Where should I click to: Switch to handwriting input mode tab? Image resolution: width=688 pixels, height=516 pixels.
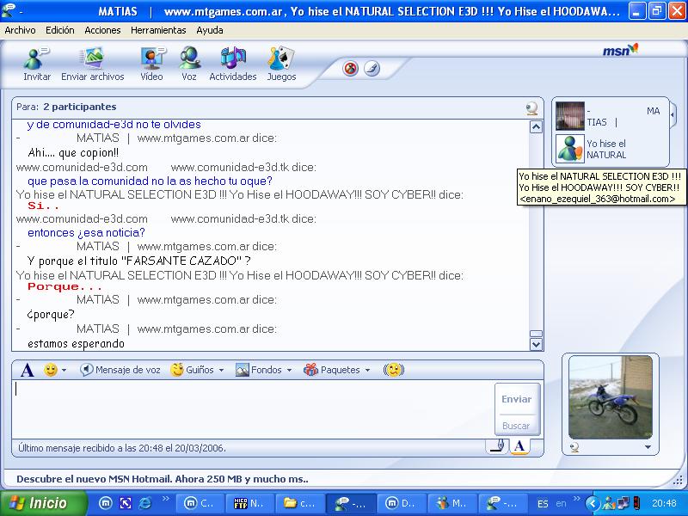tap(497, 446)
